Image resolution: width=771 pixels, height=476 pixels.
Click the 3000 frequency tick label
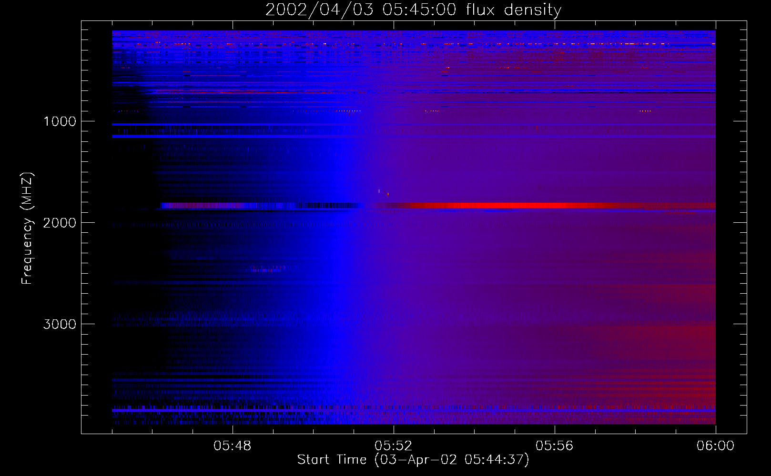coord(60,324)
